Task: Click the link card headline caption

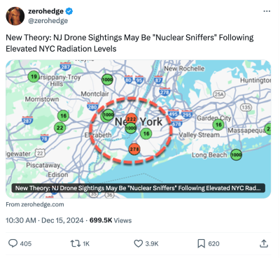Action: pos(139,188)
